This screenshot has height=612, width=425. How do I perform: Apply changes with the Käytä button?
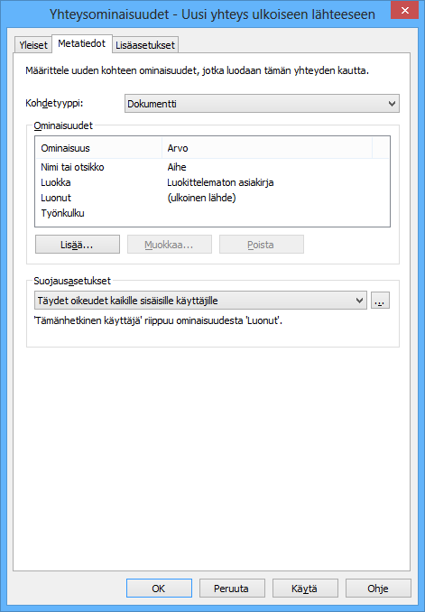[x=305, y=588]
